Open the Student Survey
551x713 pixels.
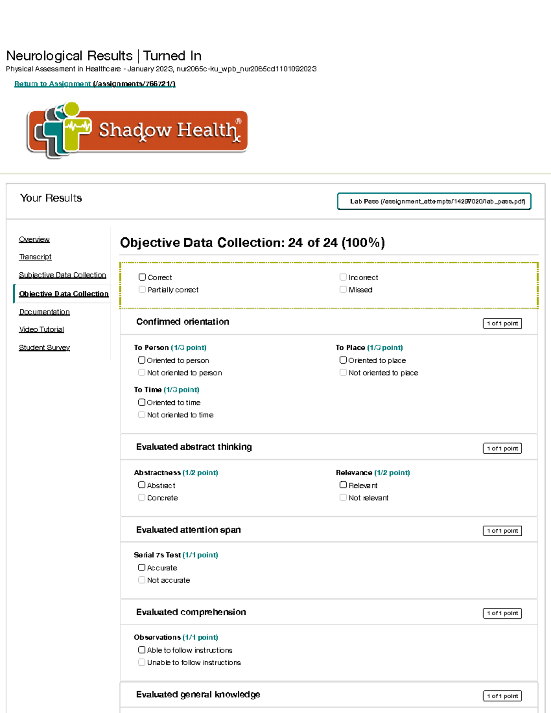pyautogui.click(x=45, y=348)
